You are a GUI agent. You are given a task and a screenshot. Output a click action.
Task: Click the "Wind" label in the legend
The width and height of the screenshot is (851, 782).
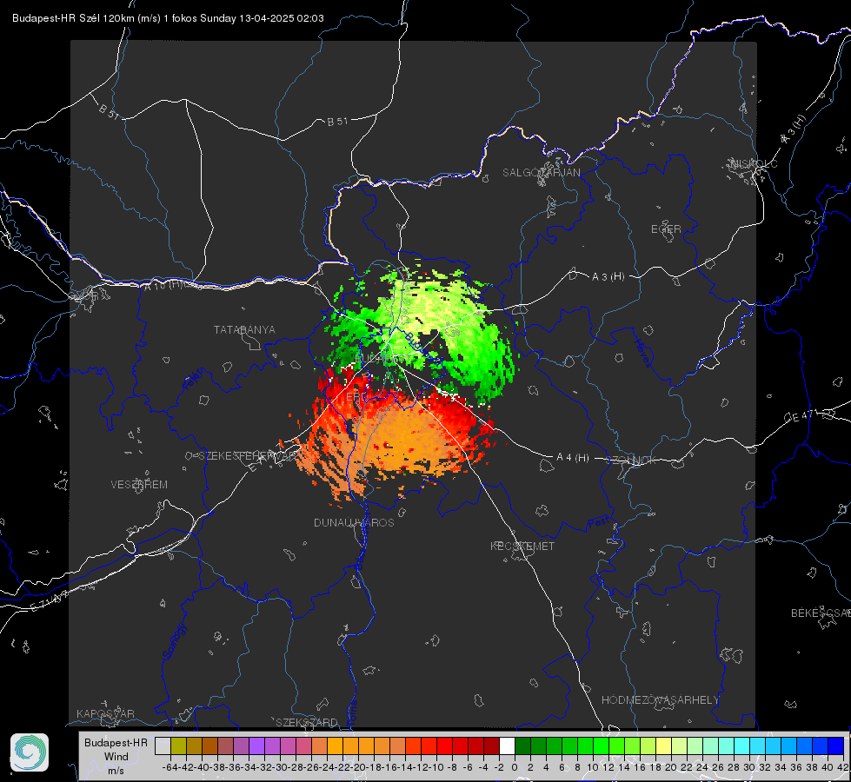116,757
